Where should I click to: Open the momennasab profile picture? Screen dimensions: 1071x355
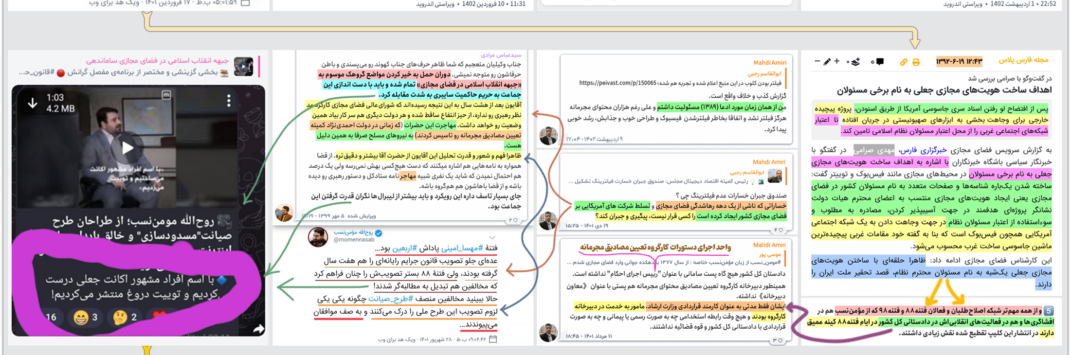[318, 237]
